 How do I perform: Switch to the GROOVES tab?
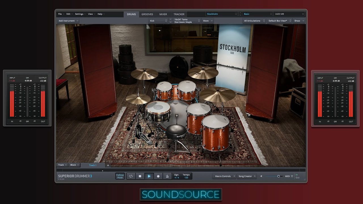147,14
